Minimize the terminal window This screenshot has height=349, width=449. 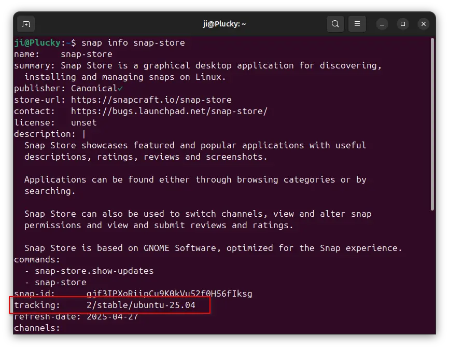pos(382,24)
